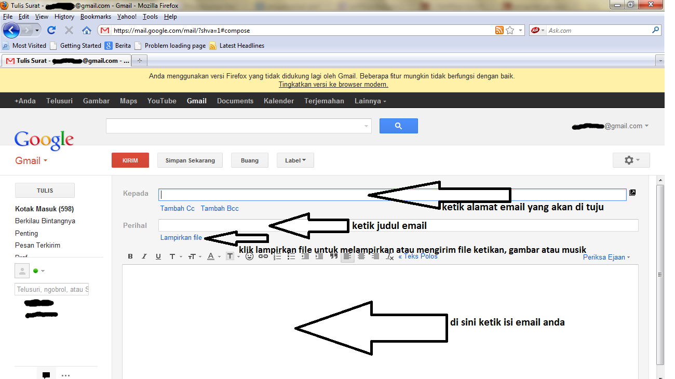Open +Anda in the Google bar
This screenshot has height=379, width=675.
[25, 101]
